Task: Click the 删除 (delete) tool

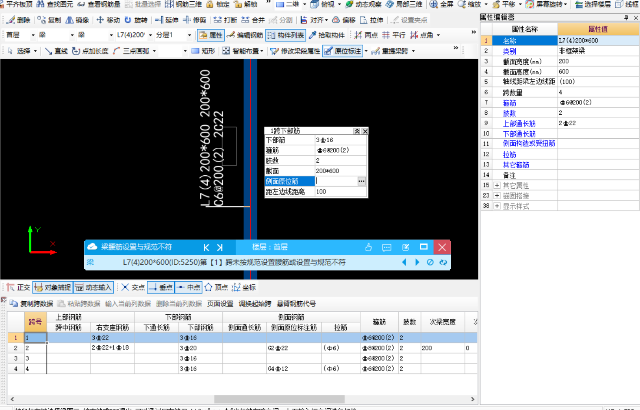Action: [19, 20]
